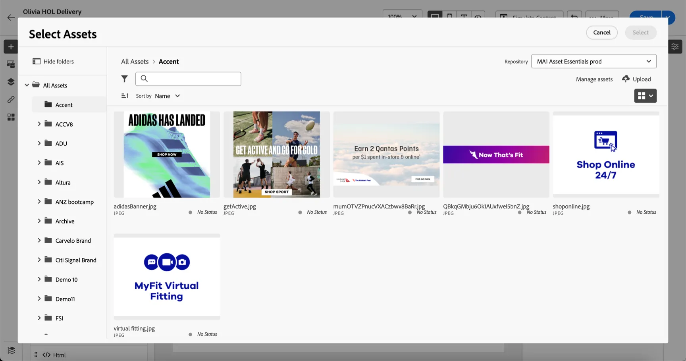Select the Archive folder label
686x361 pixels.
(x=65, y=221)
